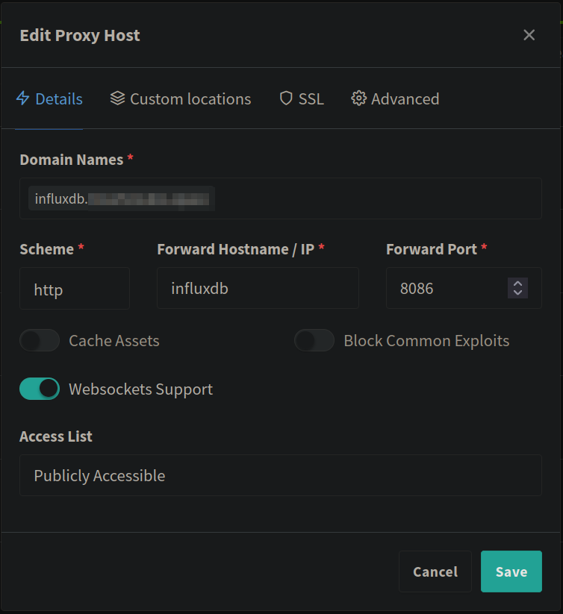Decrement the Forward Port stepper down arrow
Image resolution: width=563 pixels, height=614 pixels.
click(517, 292)
